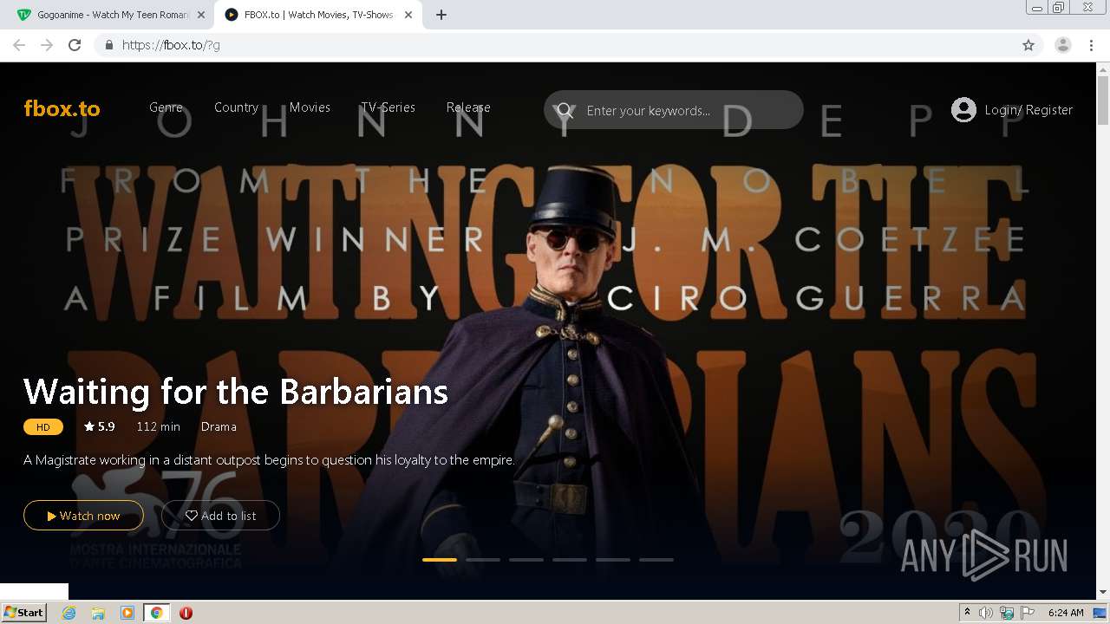Select the sixth carousel slide indicator
Viewport: 1110px width, 624px height.
pyautogui.click(x=656, y=560)
